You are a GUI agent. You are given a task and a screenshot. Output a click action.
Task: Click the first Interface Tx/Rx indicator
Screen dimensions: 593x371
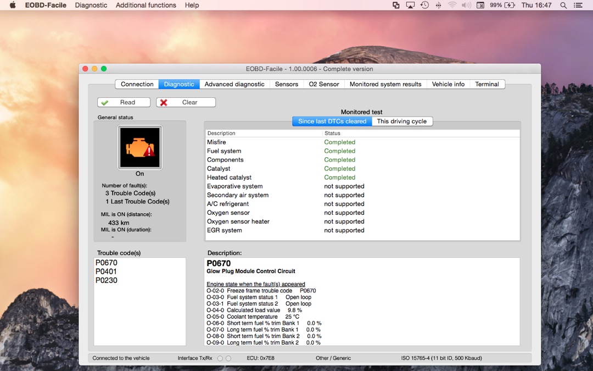coord(220,358)
